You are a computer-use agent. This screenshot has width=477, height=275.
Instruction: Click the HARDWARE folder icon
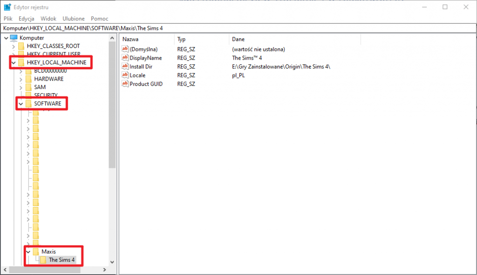click(28, 79)
